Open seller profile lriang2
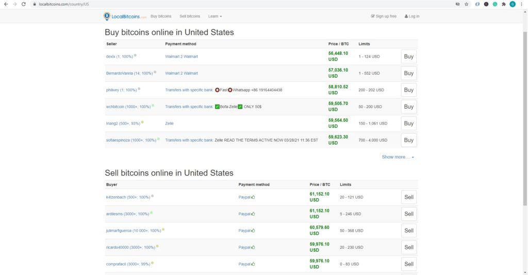528x275 pixels. click(x=123, y=124)
